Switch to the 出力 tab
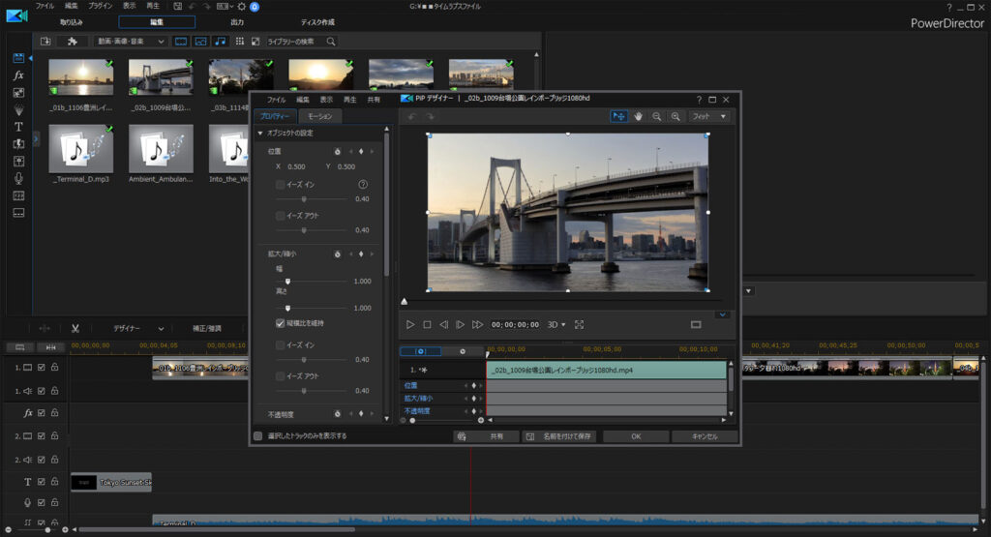Viewport: 991px width, 537px height. point(237,21)
